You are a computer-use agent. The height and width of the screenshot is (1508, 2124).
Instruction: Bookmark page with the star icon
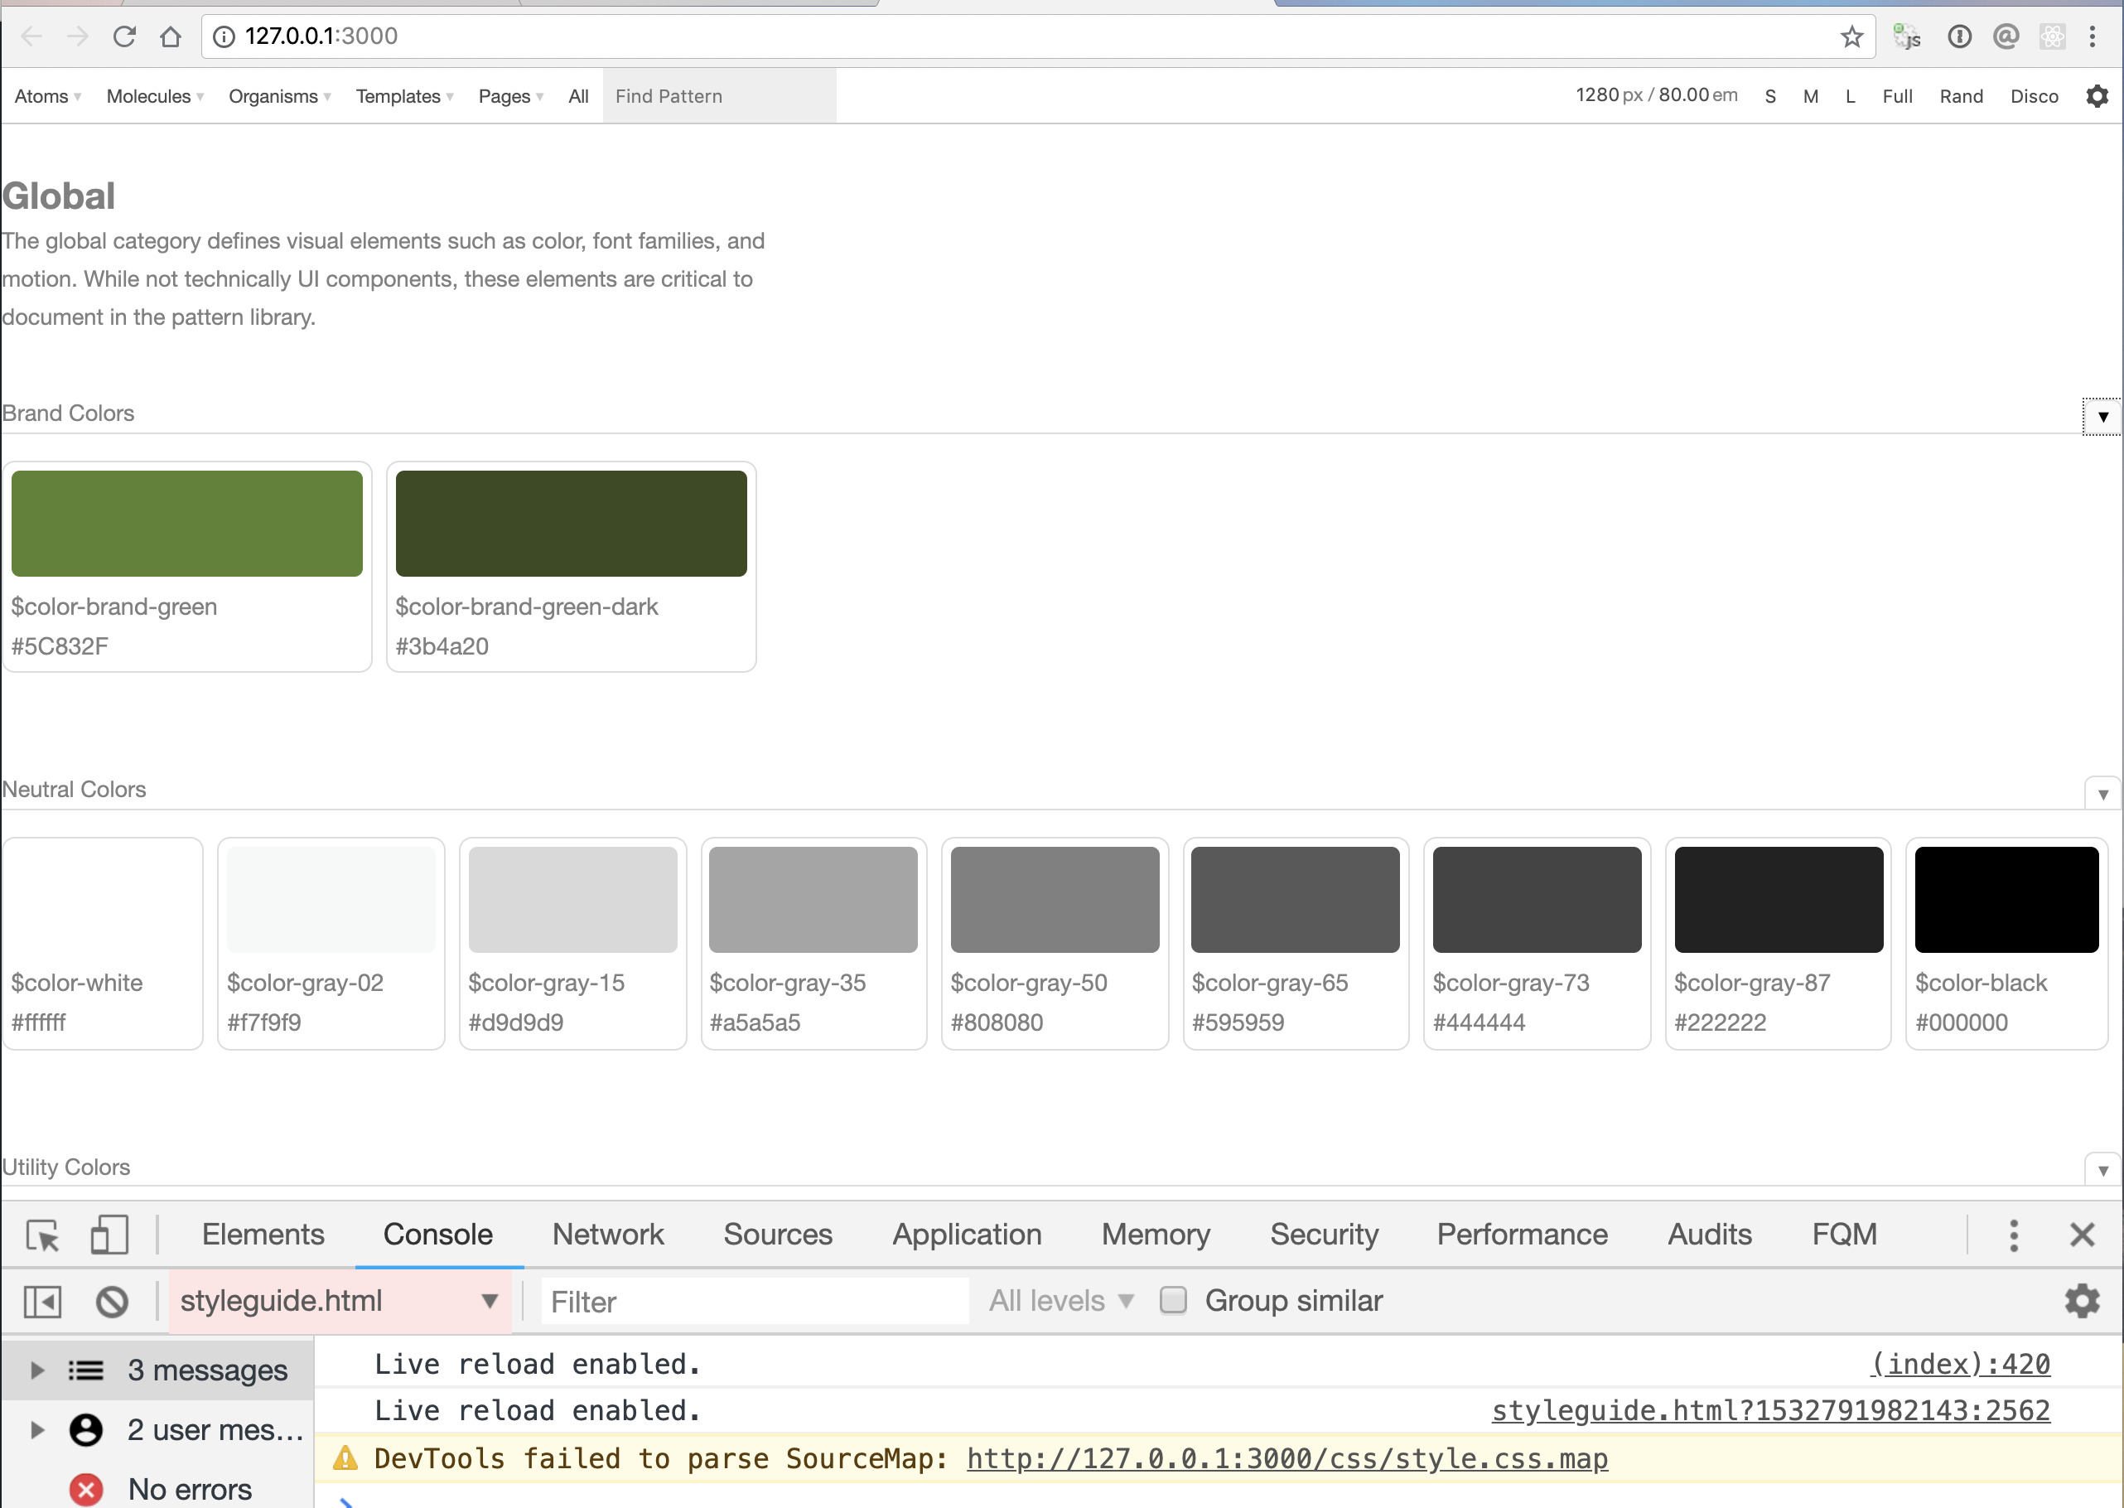coord(1851,36)
